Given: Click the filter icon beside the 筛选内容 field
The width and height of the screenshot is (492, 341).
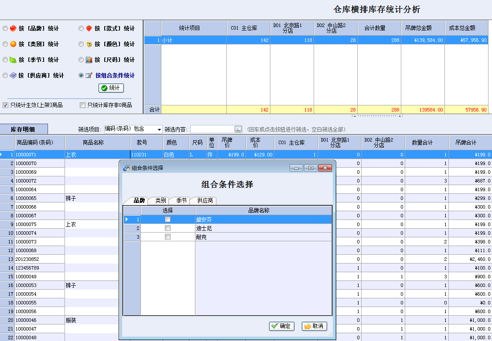Looking at the screenshot, I should coord(238,129).
